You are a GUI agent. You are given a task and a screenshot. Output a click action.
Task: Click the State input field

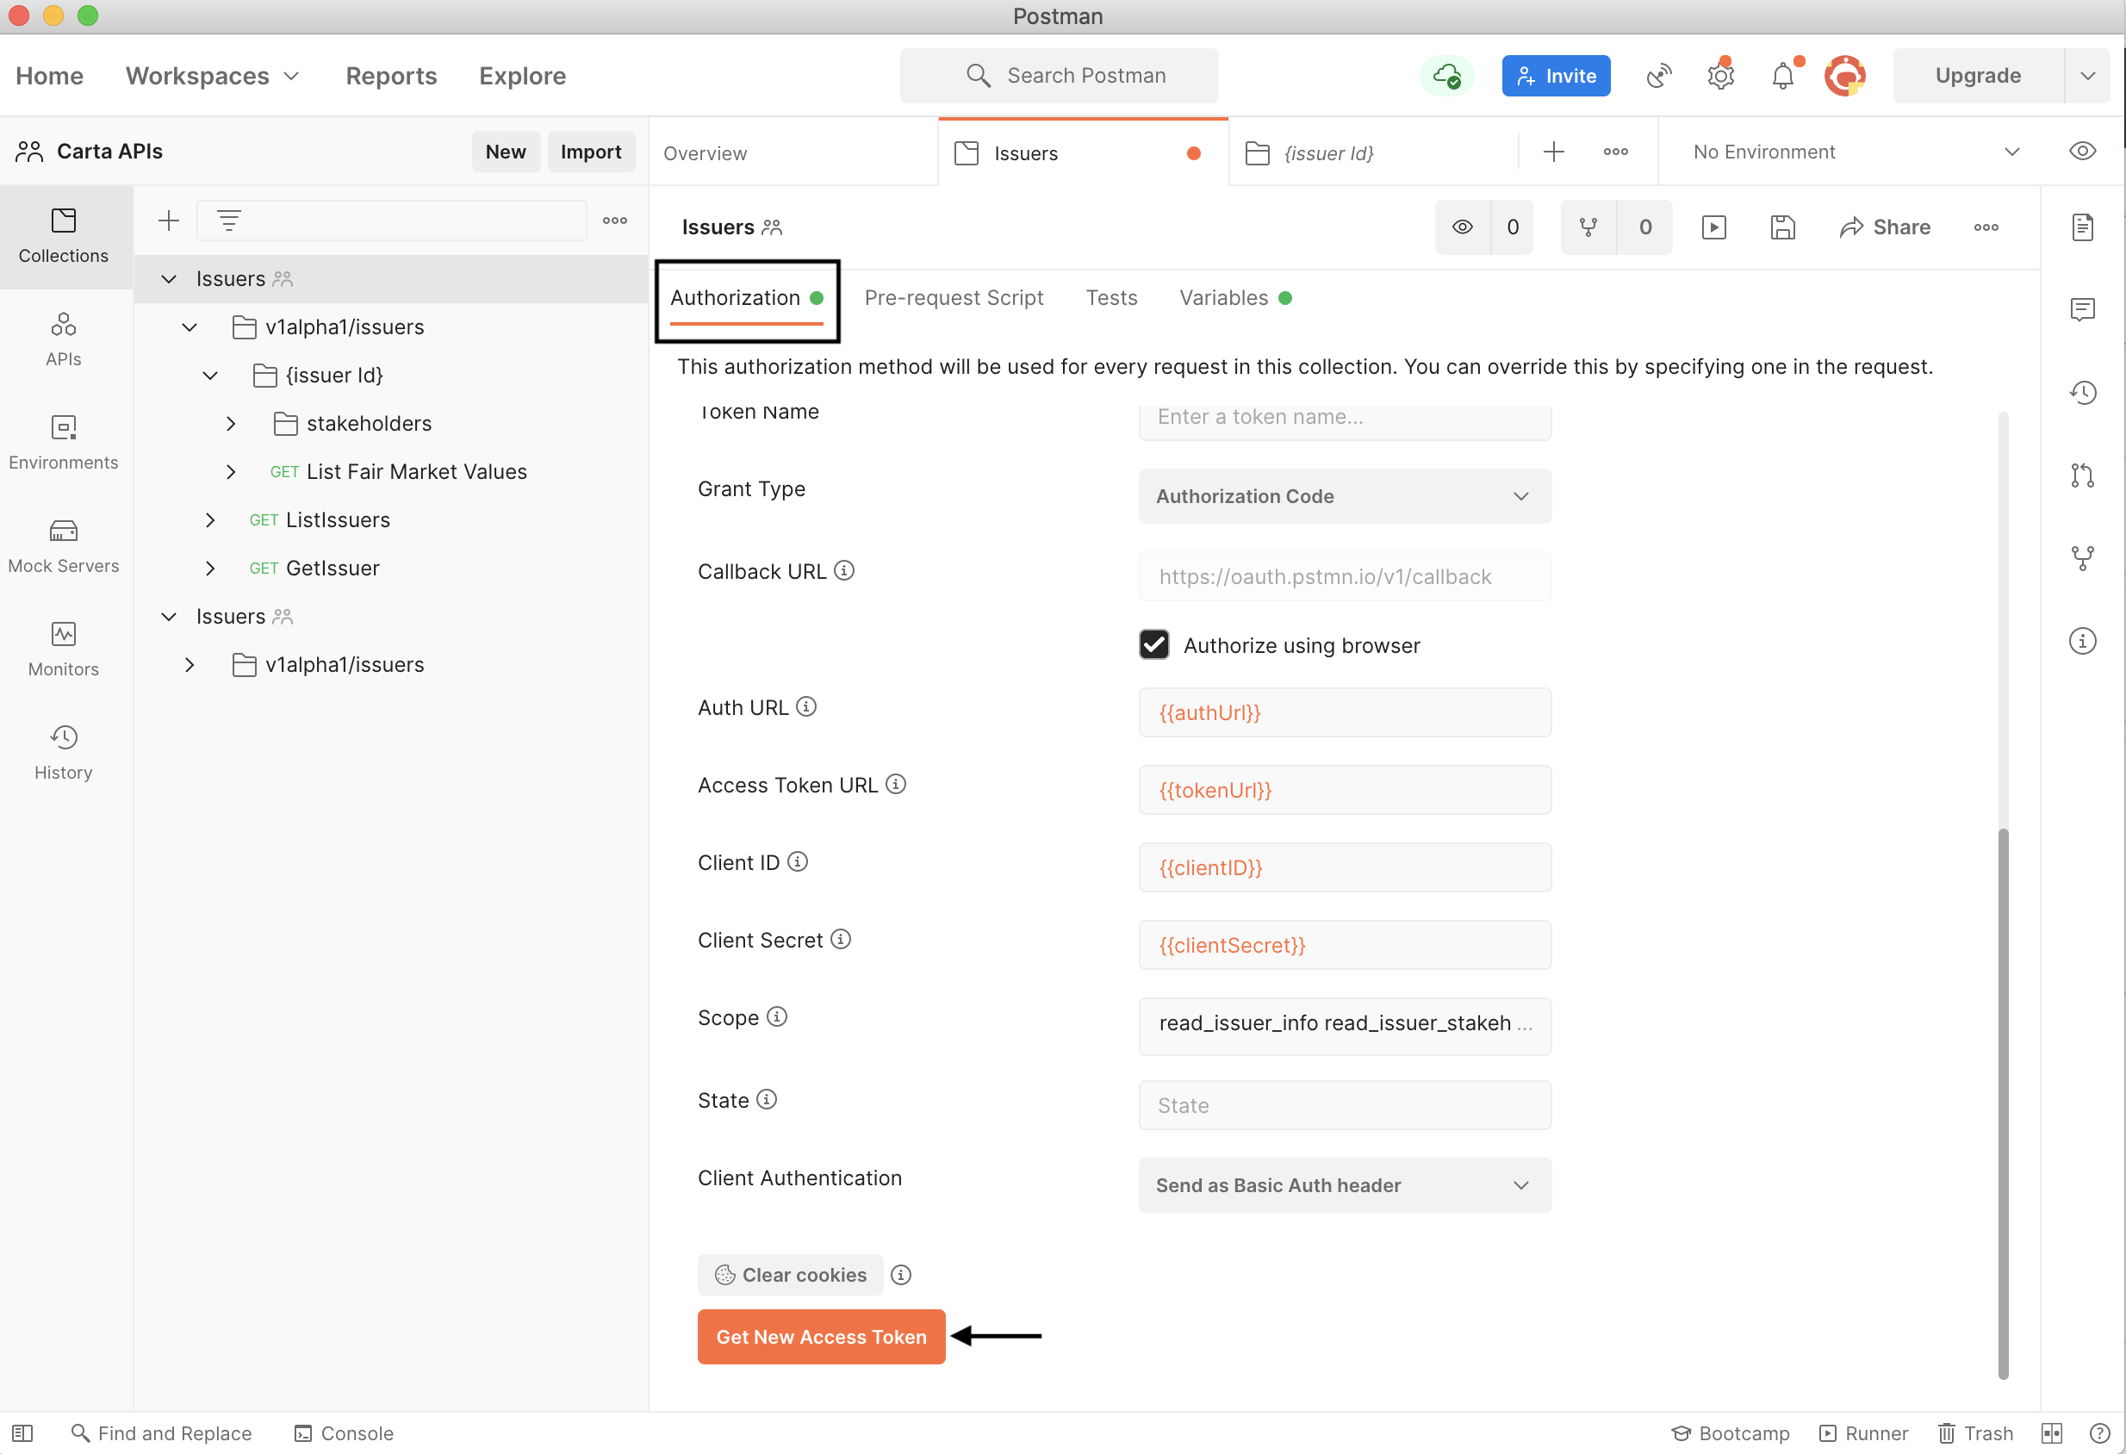pyautogui.click(x=1344, y=1104)
